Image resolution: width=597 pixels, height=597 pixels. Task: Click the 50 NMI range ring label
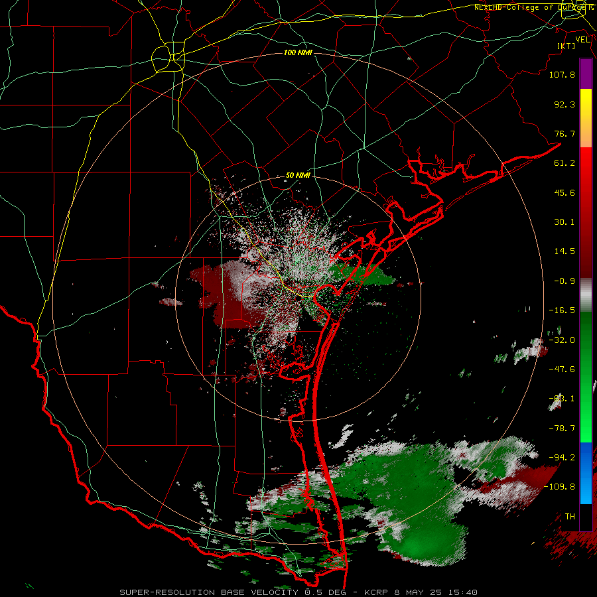(298, 175)
